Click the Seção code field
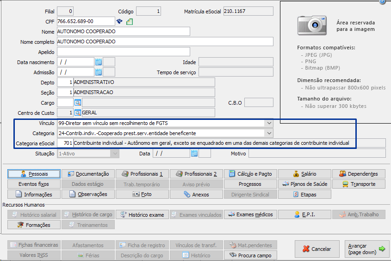The width and height of the screenshot is (391, 261). click(65, 92)
